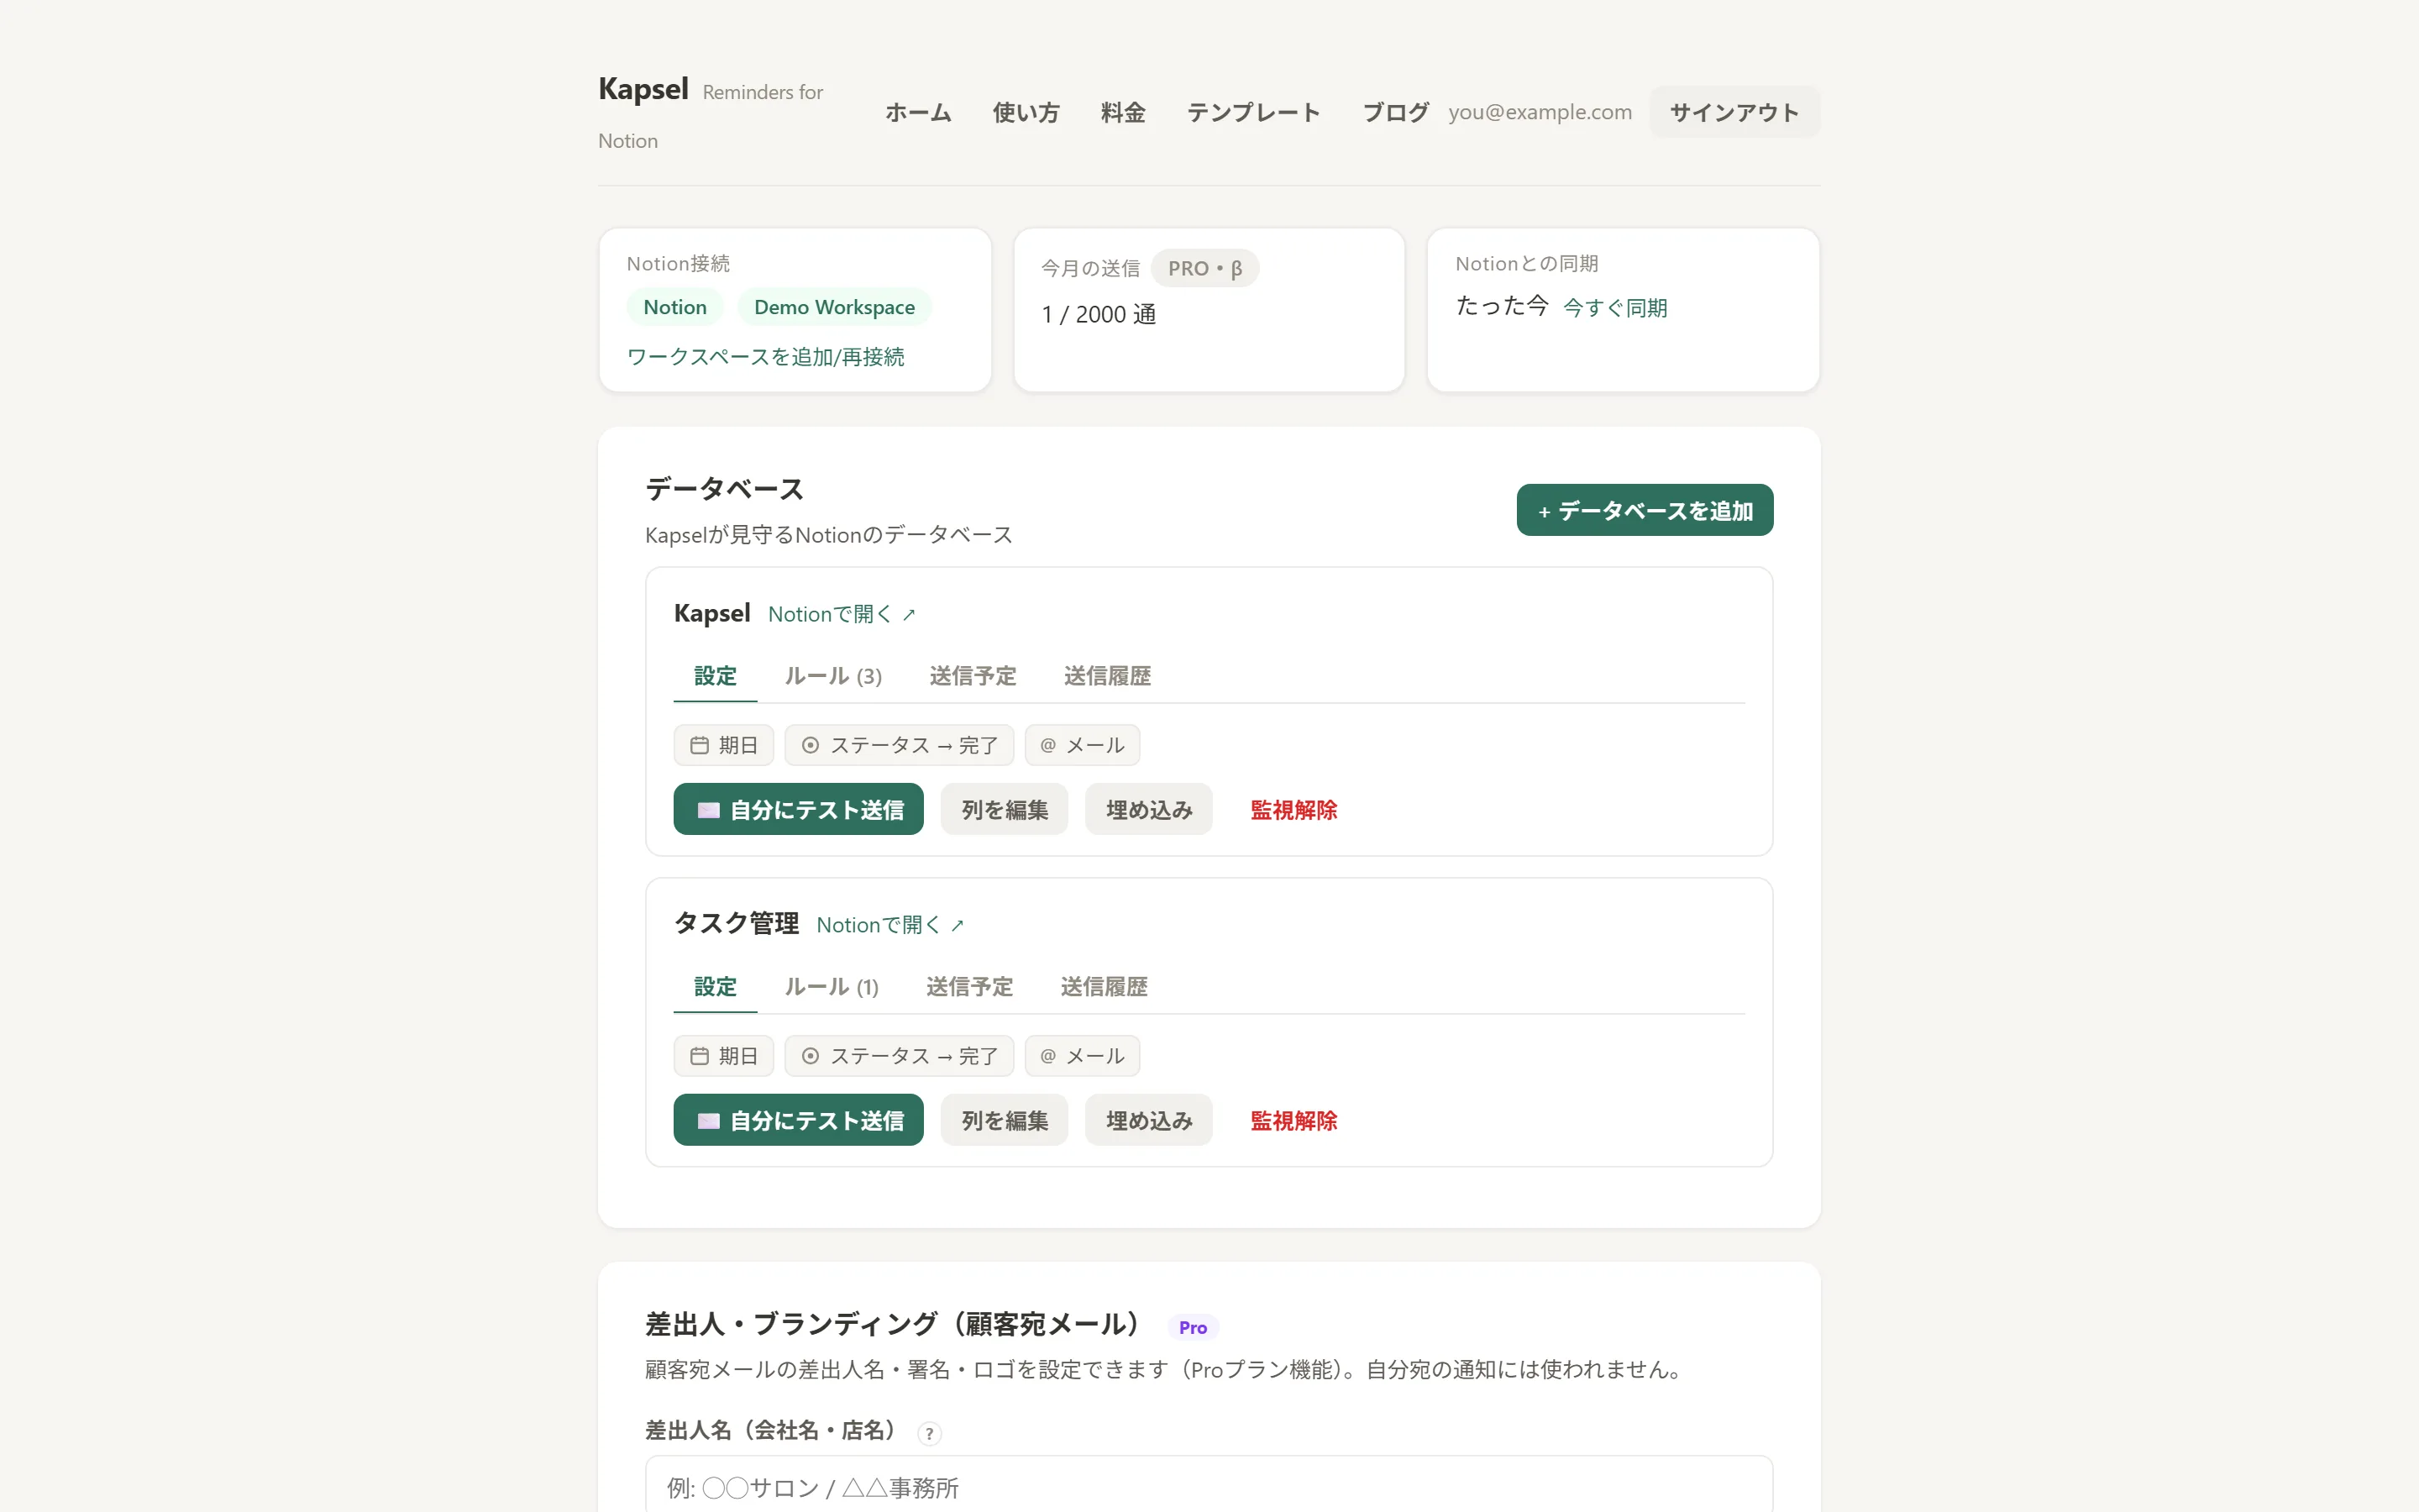Open 送信履歴 tab in Kapsel database
This screenshot has width=2419, height=1512.
[x=1108, y=676]
